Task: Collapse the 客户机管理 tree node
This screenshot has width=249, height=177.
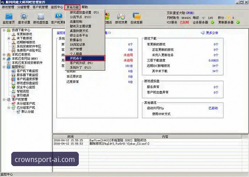Action: [x=4, y=99]
